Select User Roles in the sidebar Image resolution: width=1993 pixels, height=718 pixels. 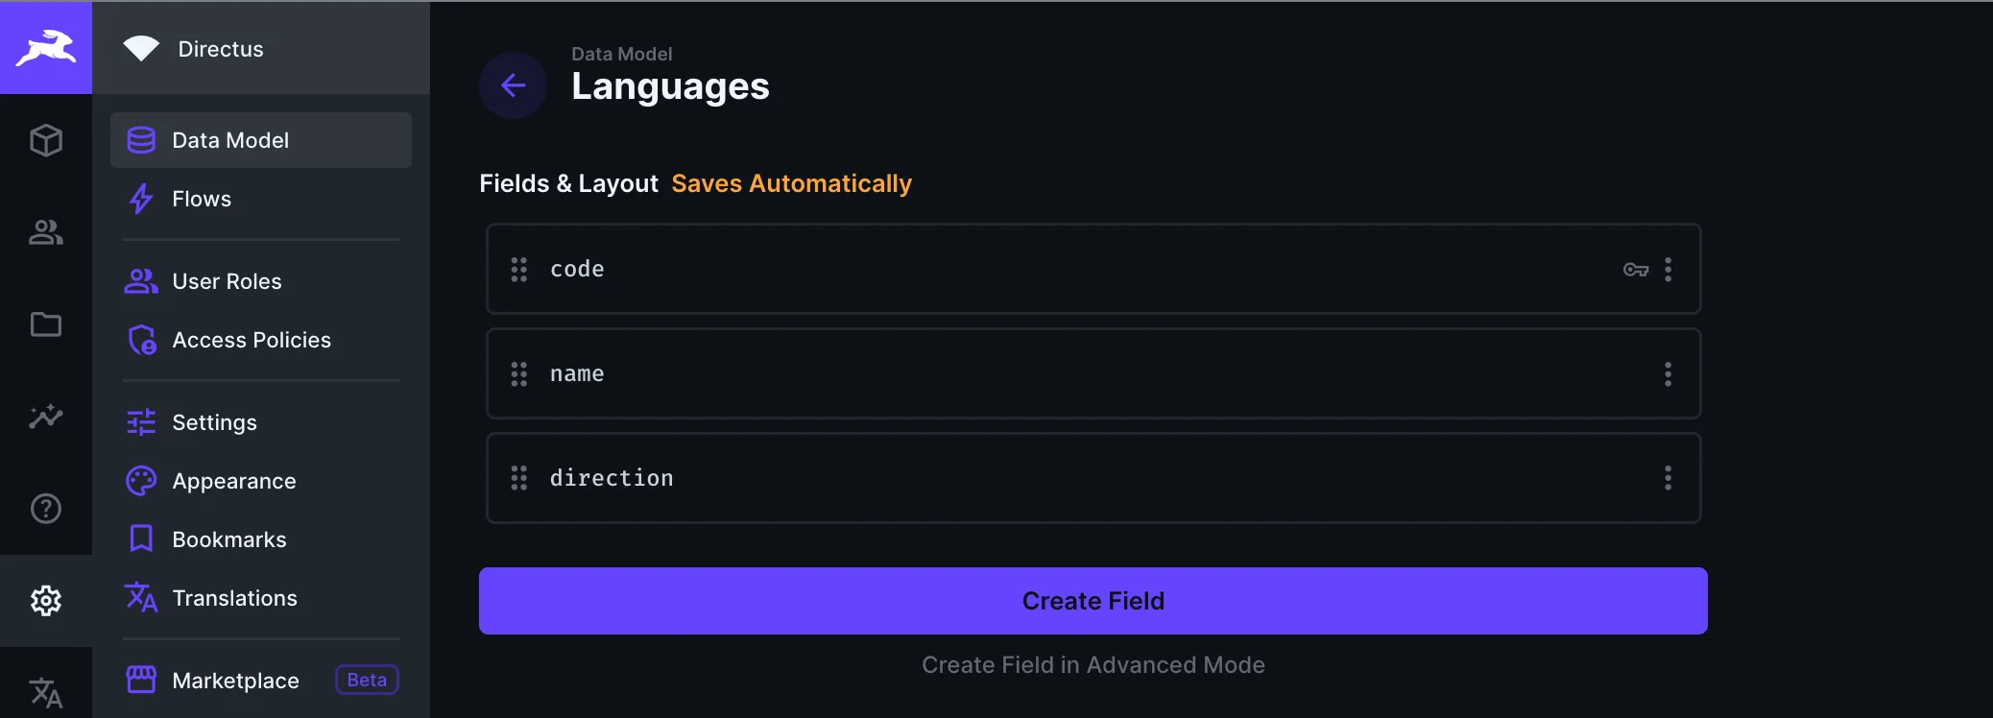227,281
